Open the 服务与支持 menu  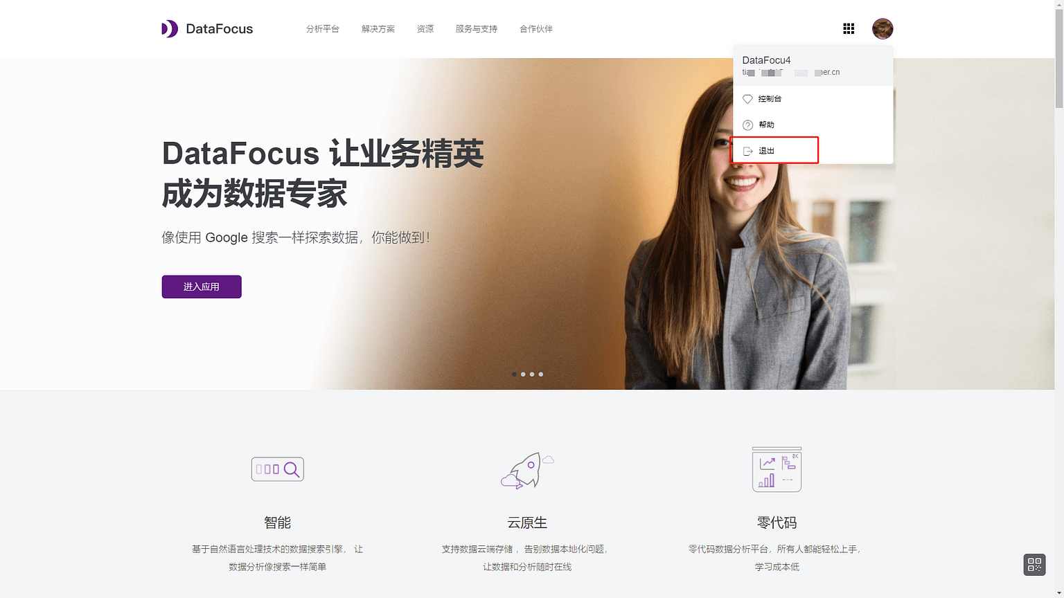477,29
